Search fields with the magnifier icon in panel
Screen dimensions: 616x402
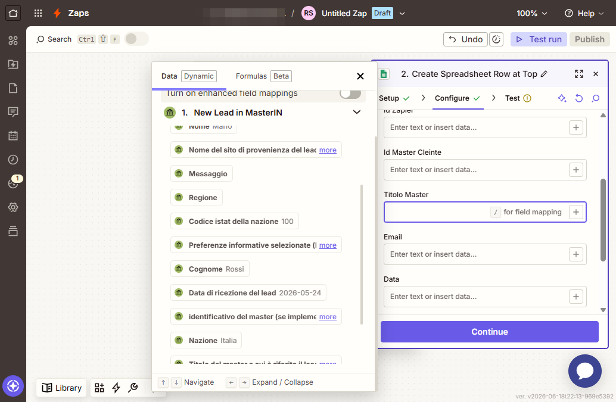click(596, 98)
